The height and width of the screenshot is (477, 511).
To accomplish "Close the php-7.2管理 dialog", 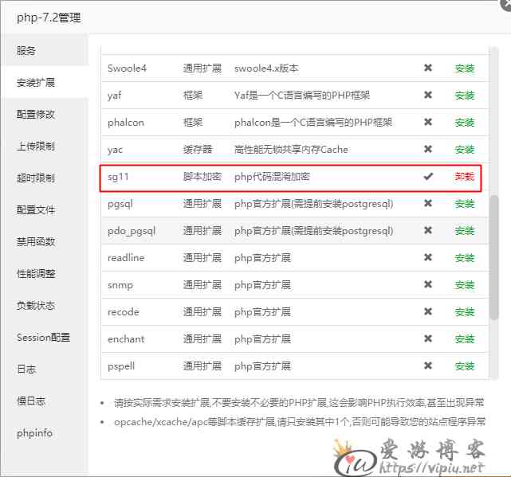I will [x=506, y=5].
